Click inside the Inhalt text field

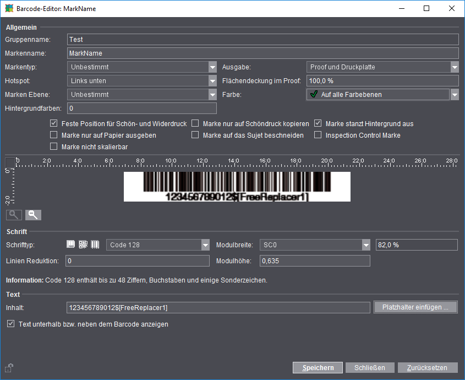217,307
